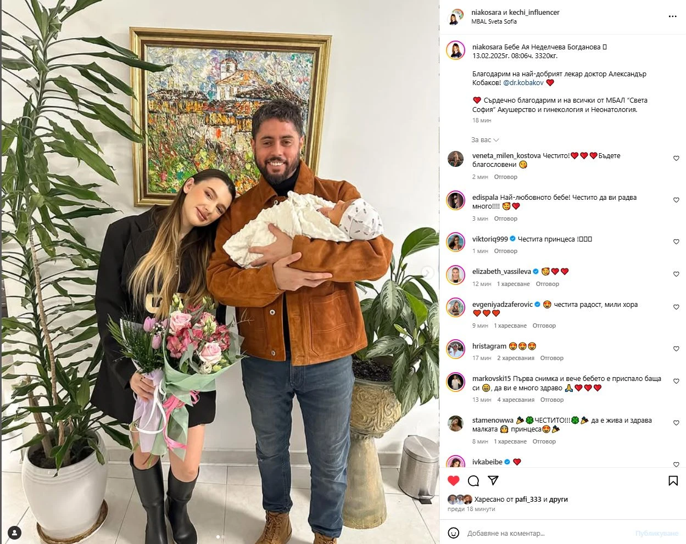
Task: Show tagged people icon on photo
Action: tap(15, 532)
